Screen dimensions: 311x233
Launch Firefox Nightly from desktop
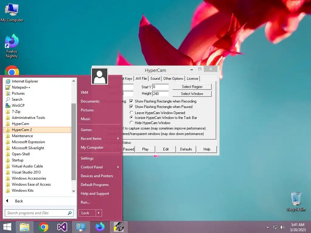(12, 46)
